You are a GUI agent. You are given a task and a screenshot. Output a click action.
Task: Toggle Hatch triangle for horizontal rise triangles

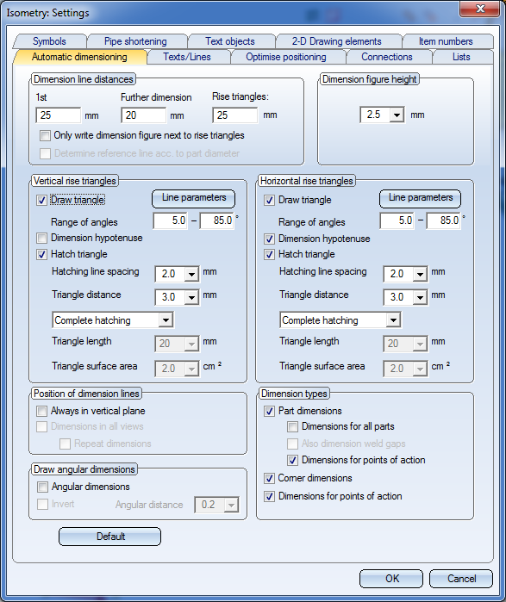(x=269, y=254)
